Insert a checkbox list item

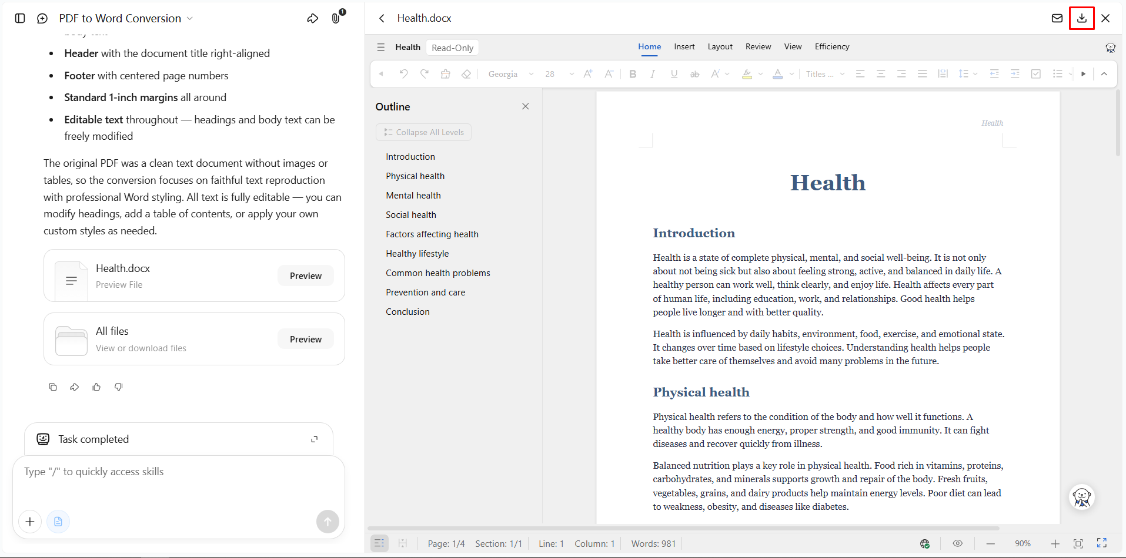1036,74
